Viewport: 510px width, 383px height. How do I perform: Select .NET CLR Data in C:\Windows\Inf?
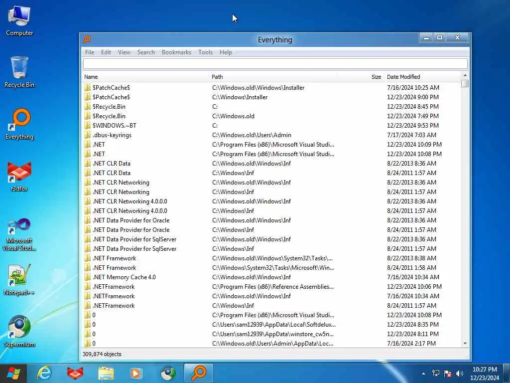tap(272, 173)
